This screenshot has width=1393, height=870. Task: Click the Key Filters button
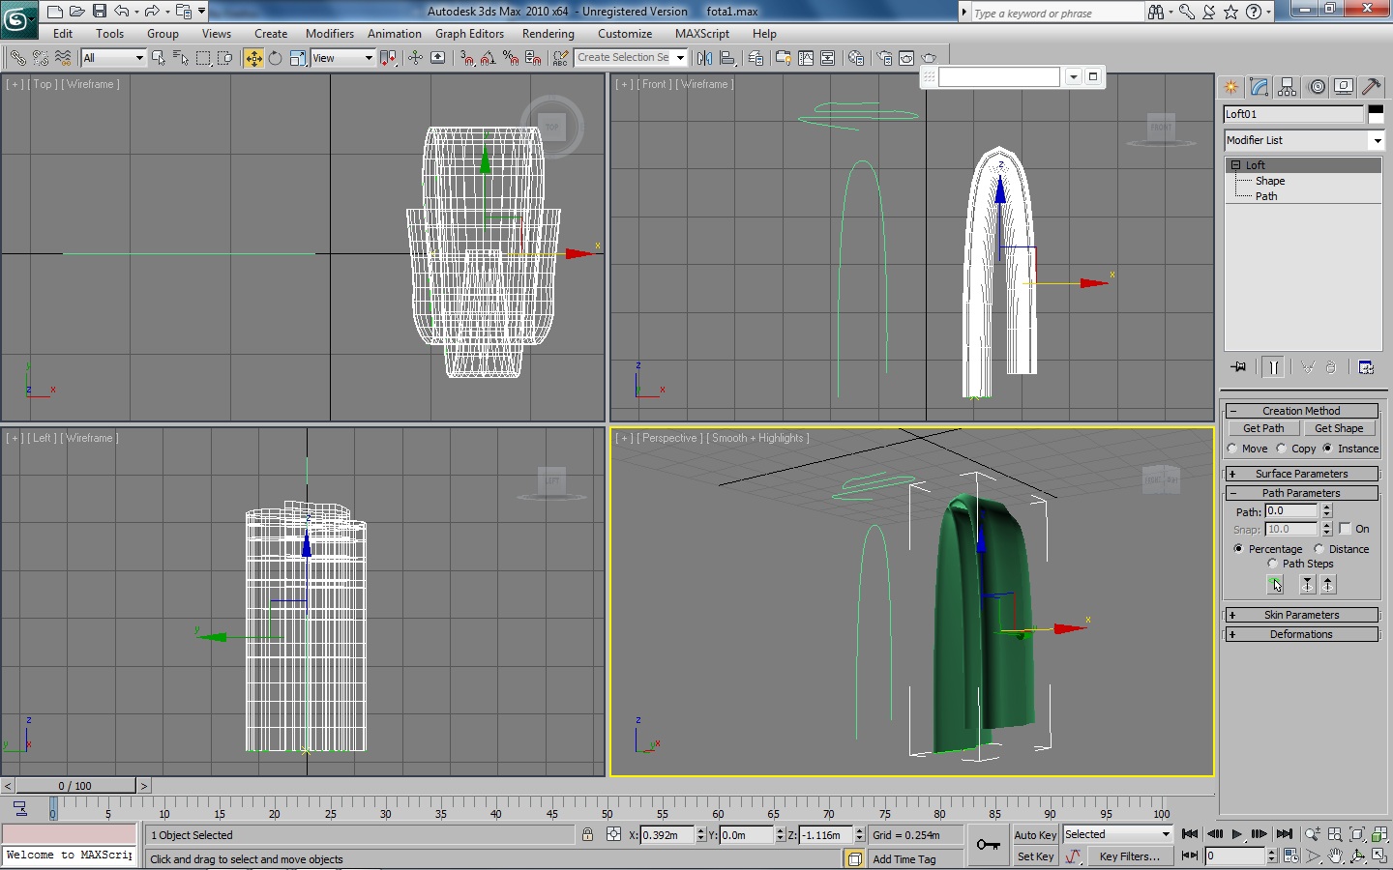tap(1129, 856)
